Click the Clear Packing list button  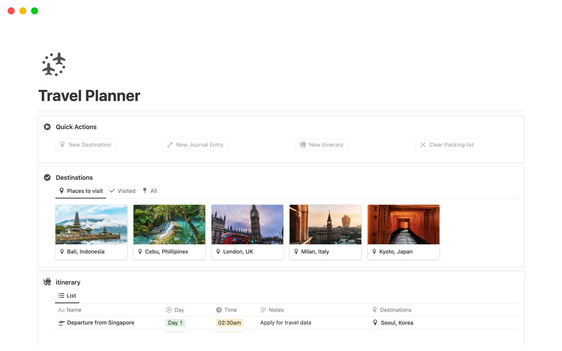pyautogui.click(x=447, y=144)
